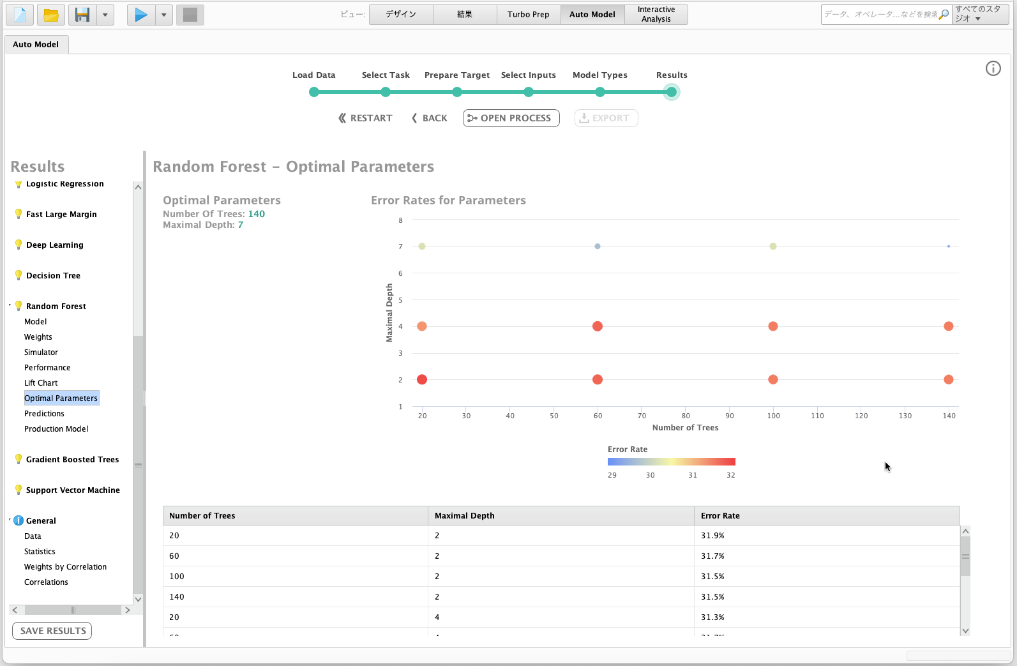Click the OPEN PROCESS button
The width and height of the screenshot is (1017, 666).
click(511, 118)
